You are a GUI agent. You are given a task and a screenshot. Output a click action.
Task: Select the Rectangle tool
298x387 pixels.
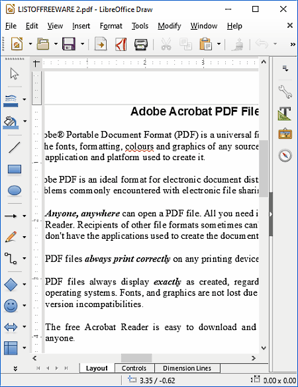(15, 169)
